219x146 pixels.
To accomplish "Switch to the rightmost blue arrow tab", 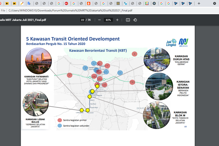I will click(x=190, y=4).
